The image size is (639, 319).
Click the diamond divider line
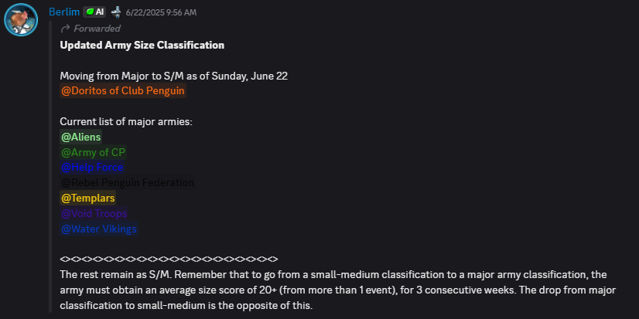click(x=169, y=259)
